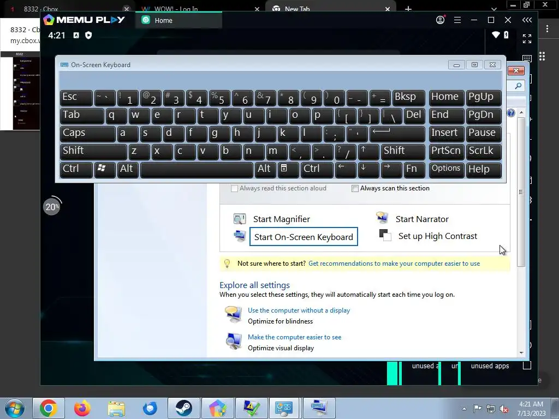
Task: Open Use the computer without a display
Action: click(x=299, y=310)
